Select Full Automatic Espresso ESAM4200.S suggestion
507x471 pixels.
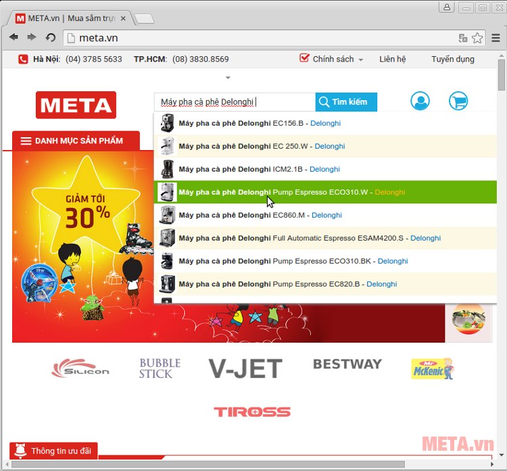(x=325, y=238)
